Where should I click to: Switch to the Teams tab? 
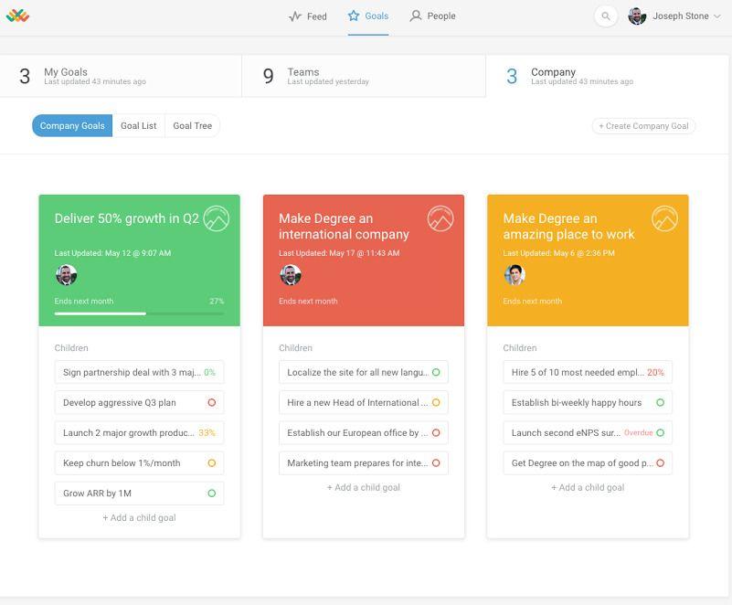click(x=364, y=76)
